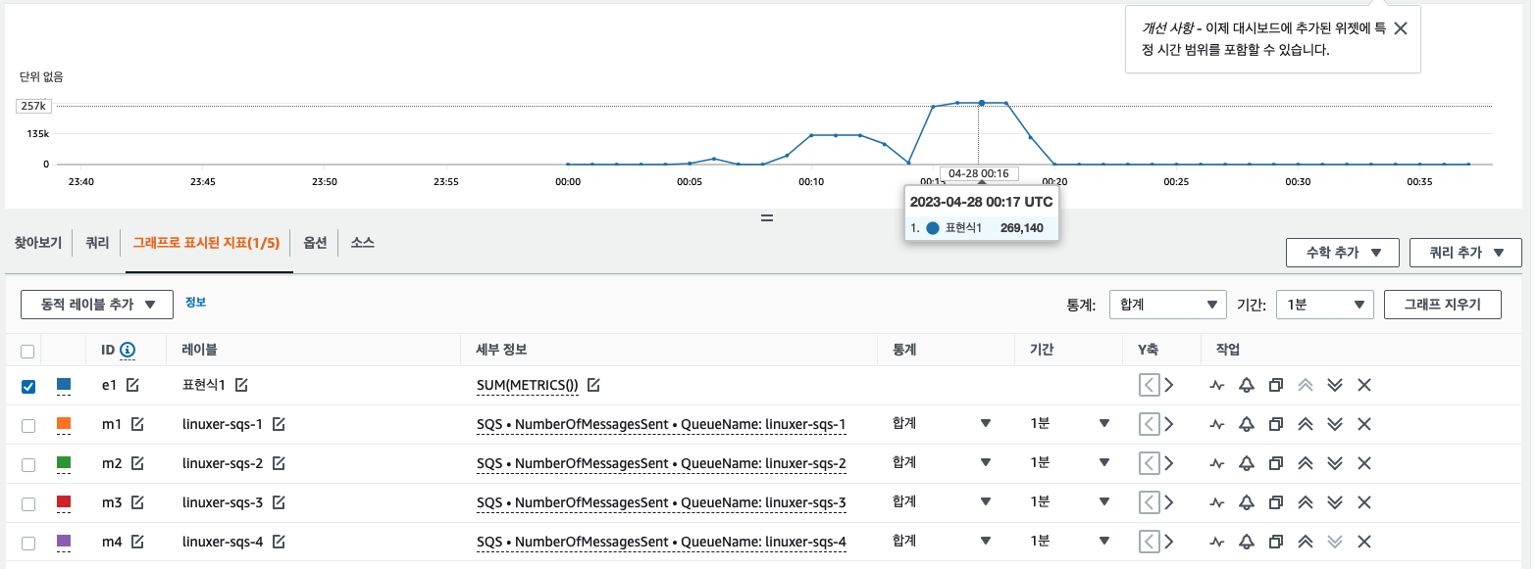Expand the 동적 레이블 추가 dropdown
This screenshot has height=569, width=1538.
click(x=97, y=305)
